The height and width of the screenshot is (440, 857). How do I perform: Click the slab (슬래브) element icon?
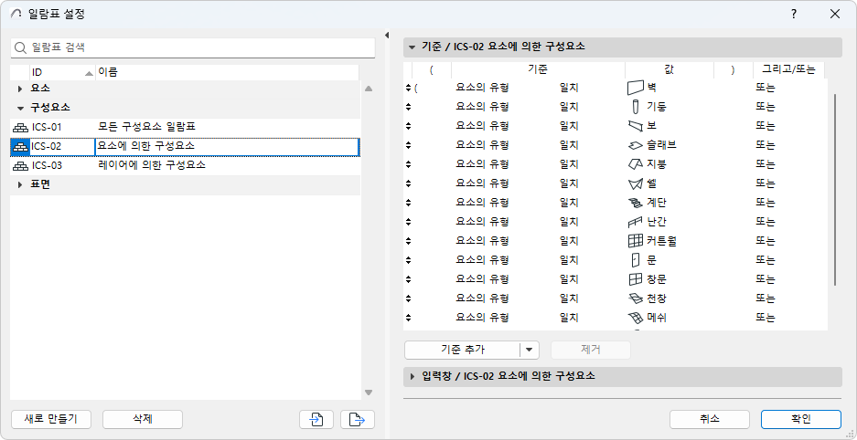click(636, 145)
